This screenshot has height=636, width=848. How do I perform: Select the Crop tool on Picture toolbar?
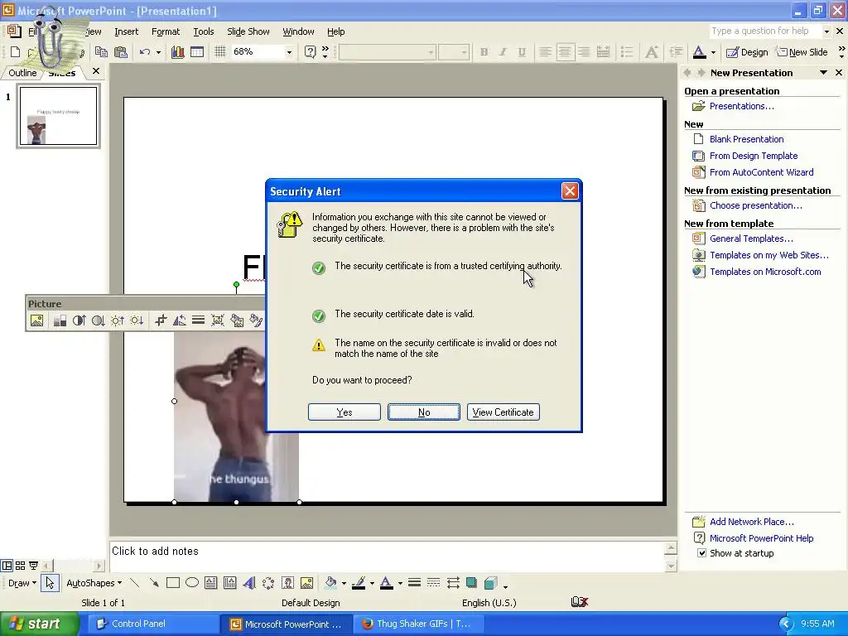160,320
